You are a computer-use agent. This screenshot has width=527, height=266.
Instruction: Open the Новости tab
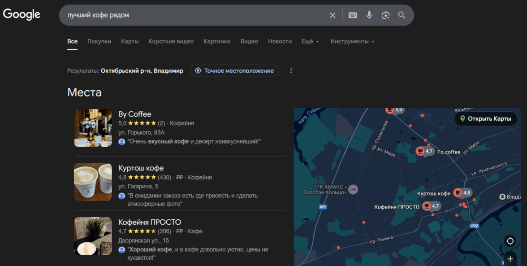click(280, 41)
